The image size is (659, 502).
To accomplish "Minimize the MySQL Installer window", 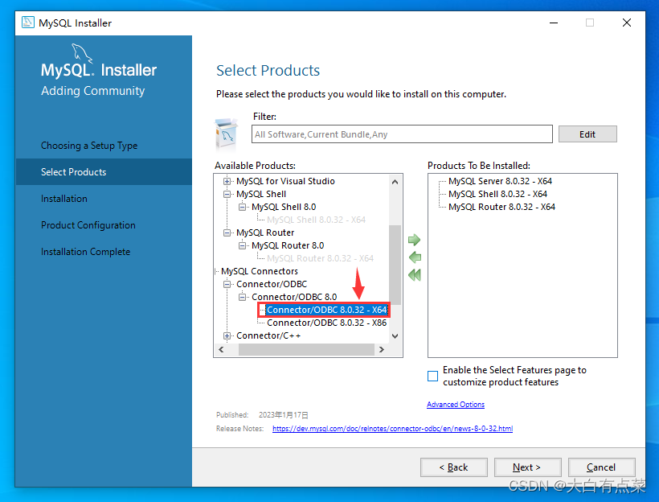I will (x=554, y=23).
